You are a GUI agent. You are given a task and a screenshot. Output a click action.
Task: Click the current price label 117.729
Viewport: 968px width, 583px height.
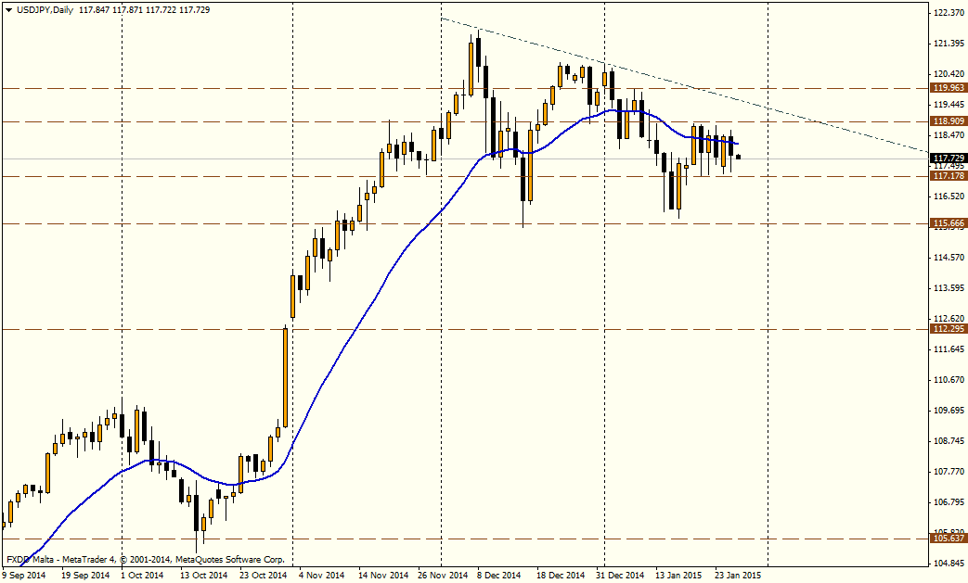[x=948, y=158]
